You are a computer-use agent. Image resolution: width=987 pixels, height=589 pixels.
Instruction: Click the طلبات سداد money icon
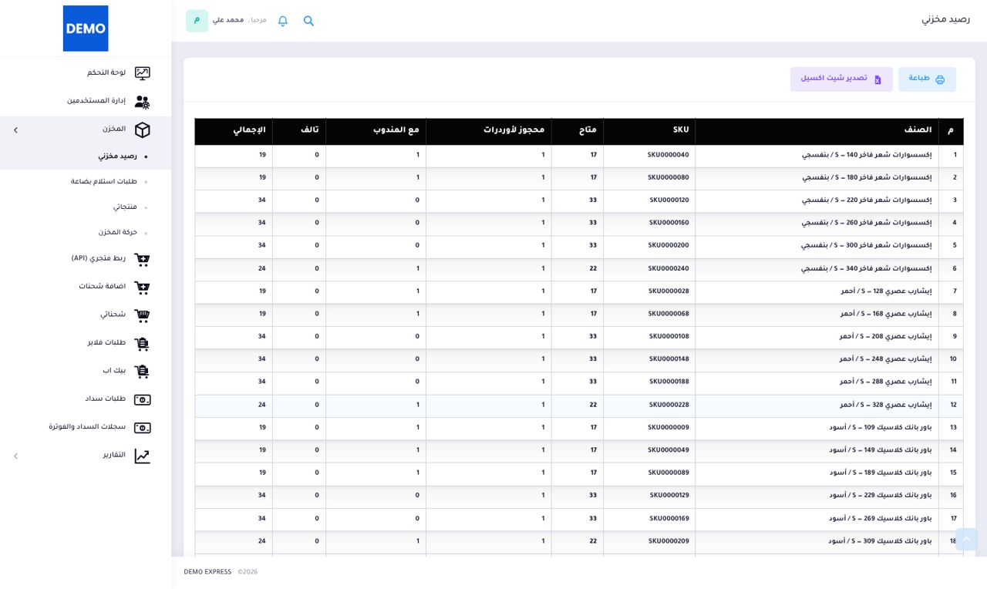pyautogui.click(x=142, y=399)
